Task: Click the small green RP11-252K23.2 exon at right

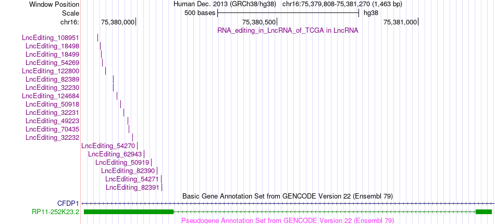Action: coord(484,212)
